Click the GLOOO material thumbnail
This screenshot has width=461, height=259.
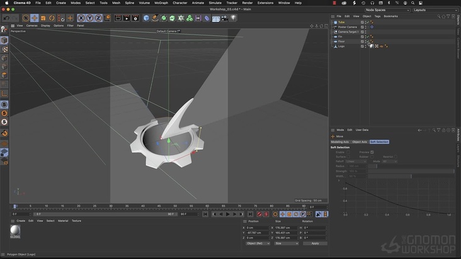[x=14, y=231]
